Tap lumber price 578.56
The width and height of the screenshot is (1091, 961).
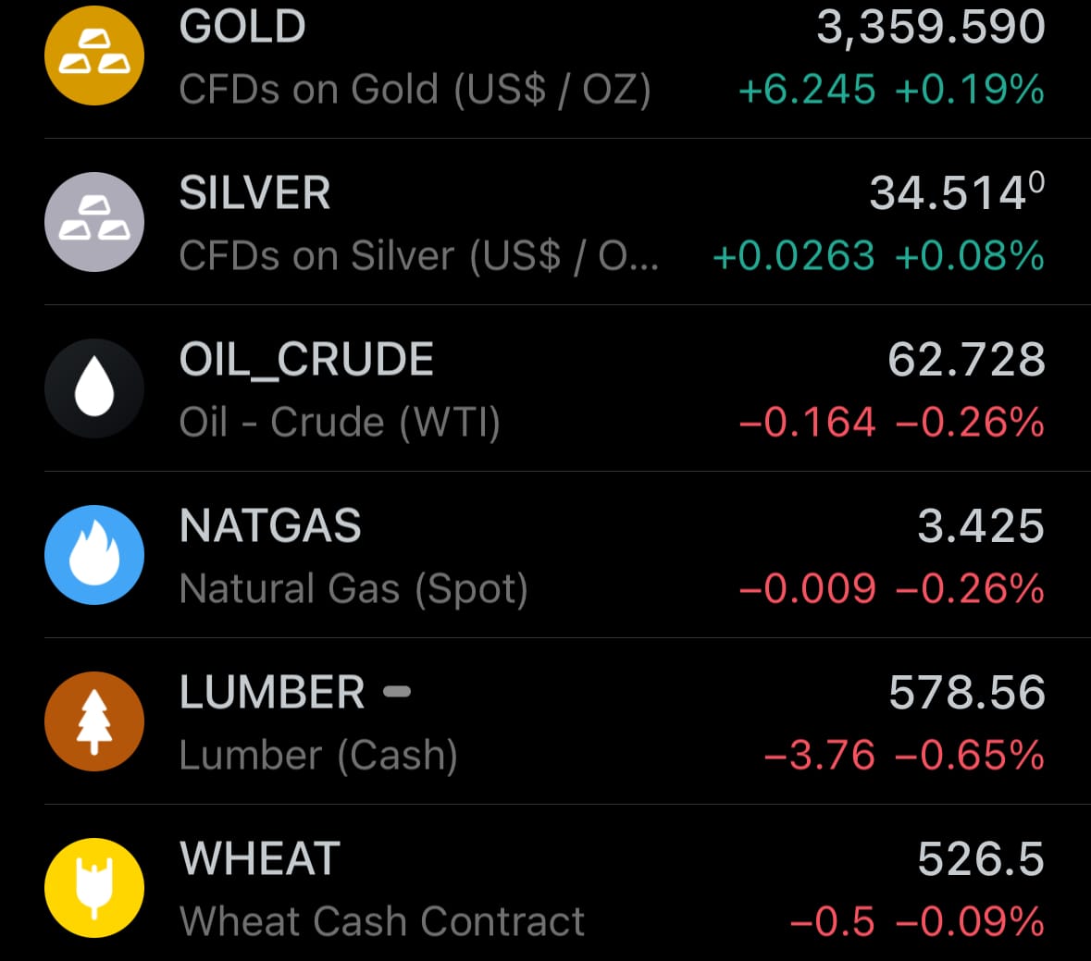pos(967,693)
